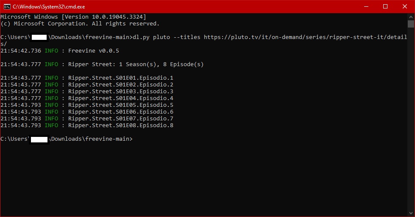Minimize the Command Prompt window
The height and width of the screenshot is (217, 415).
[366, 6]
